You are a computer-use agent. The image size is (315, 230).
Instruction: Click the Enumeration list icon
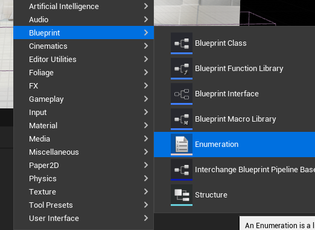pos(182,145)
